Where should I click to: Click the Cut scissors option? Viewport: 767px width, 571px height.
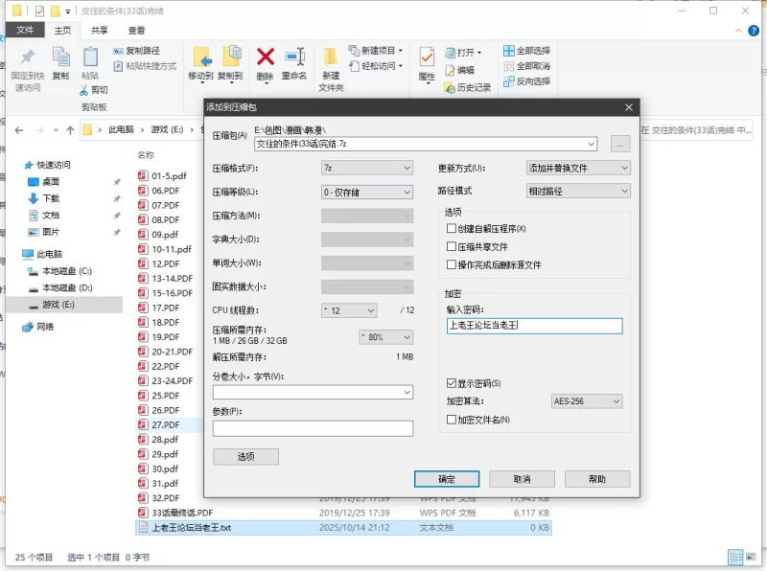click(x=94, y=90)
